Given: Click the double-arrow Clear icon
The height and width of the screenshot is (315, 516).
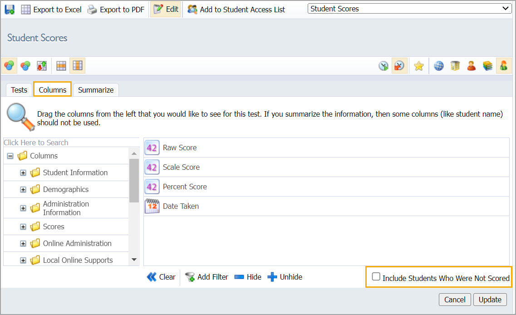Looking at the screenshot, I should tap(152, 277).
